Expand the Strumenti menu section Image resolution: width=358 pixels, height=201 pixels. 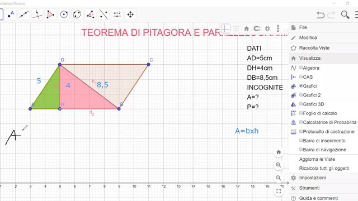tap(323, 188)
